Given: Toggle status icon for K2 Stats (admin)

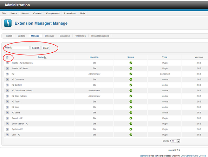Looking at the screenshot, I should click(x=131, y=96).
